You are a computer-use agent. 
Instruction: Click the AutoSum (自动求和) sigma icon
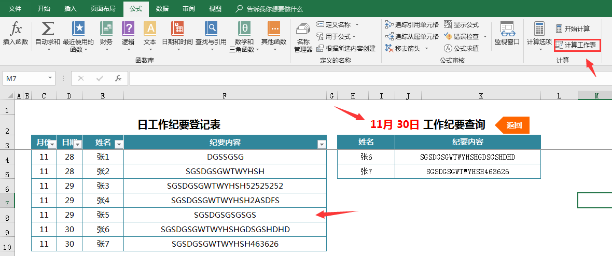(48, 29)
